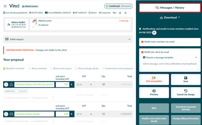
Task: Open Messages / History panel
Action: click(x=170, y=8)
